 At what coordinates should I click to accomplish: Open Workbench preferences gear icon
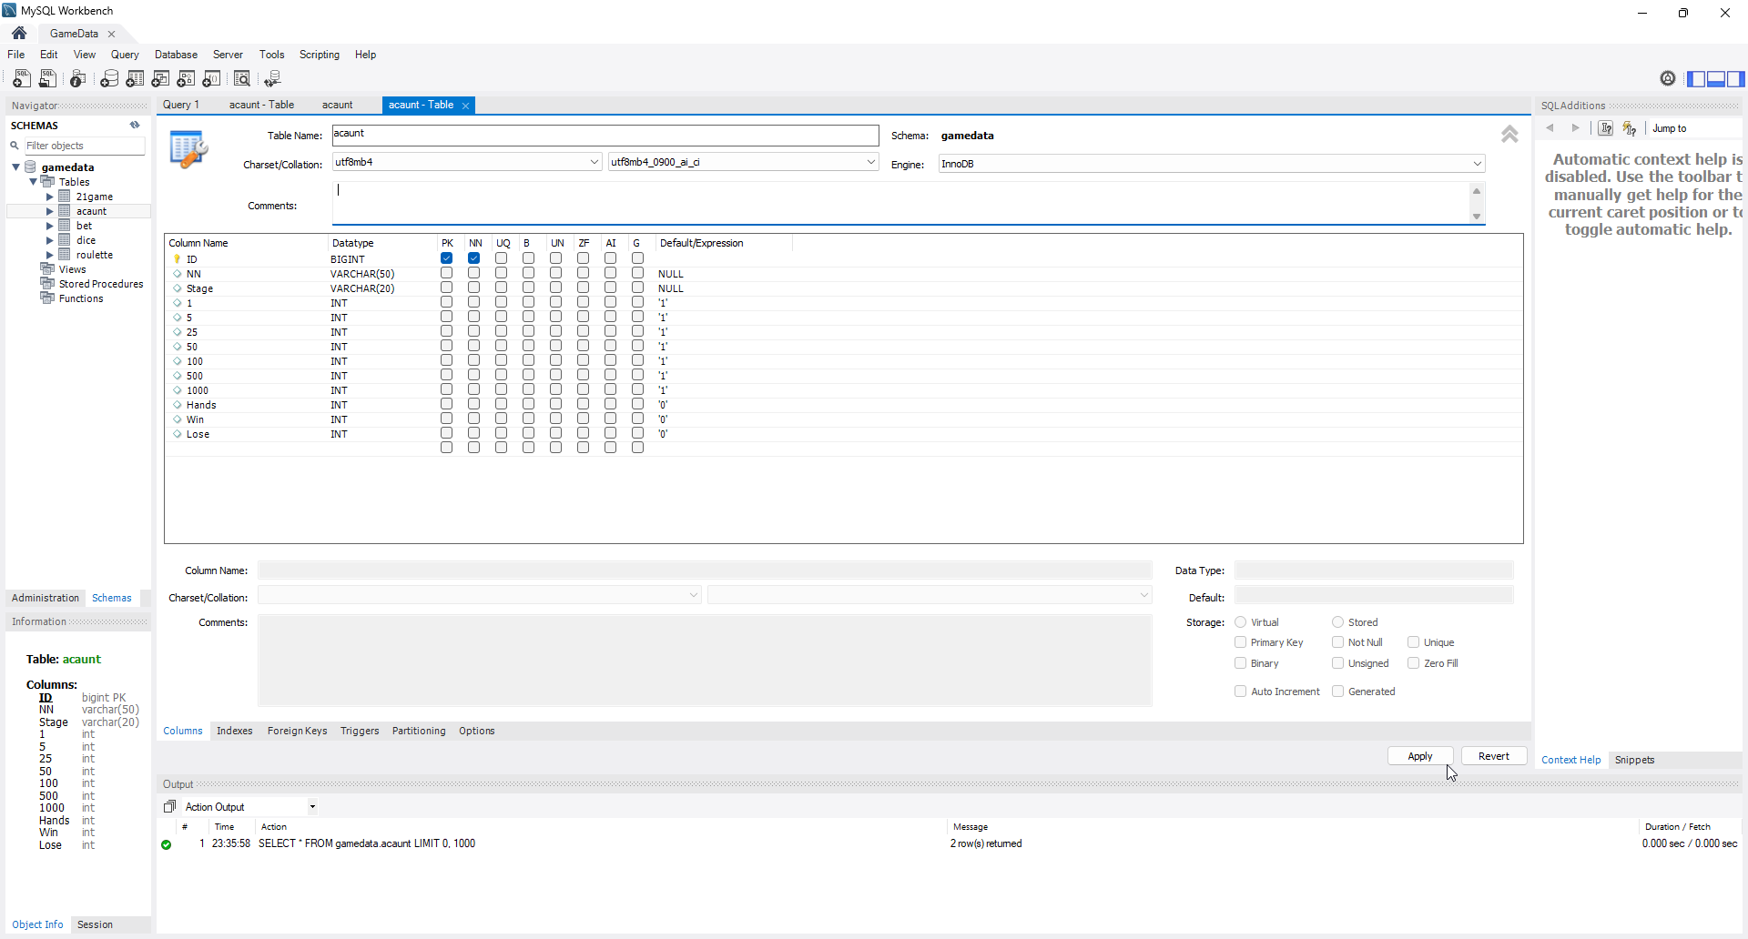pyautogui.click(x=1668, y=78)
